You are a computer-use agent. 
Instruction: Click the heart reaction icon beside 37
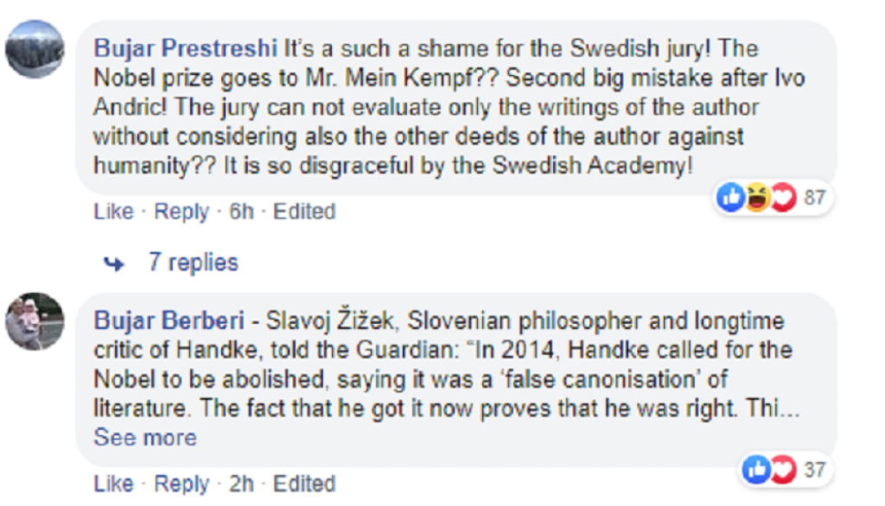pos(780,470)
